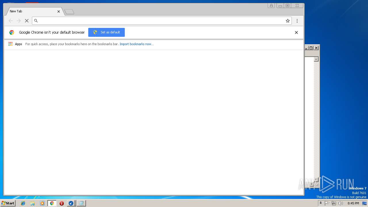Restore down the Chrome window

point(287,5)
